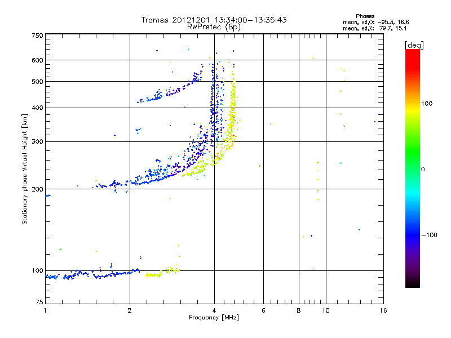Click the '[deg]' colorbar unit label
The width and height of the screenshot is (451, 338).
(414, 46)
